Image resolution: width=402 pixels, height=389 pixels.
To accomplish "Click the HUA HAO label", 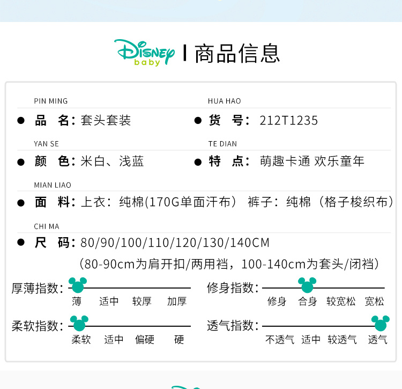I will (x=225, y=101).
